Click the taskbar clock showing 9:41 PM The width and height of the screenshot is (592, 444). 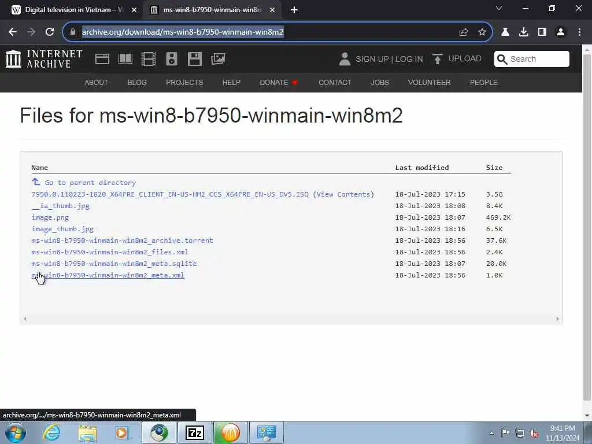coord(562,433)
